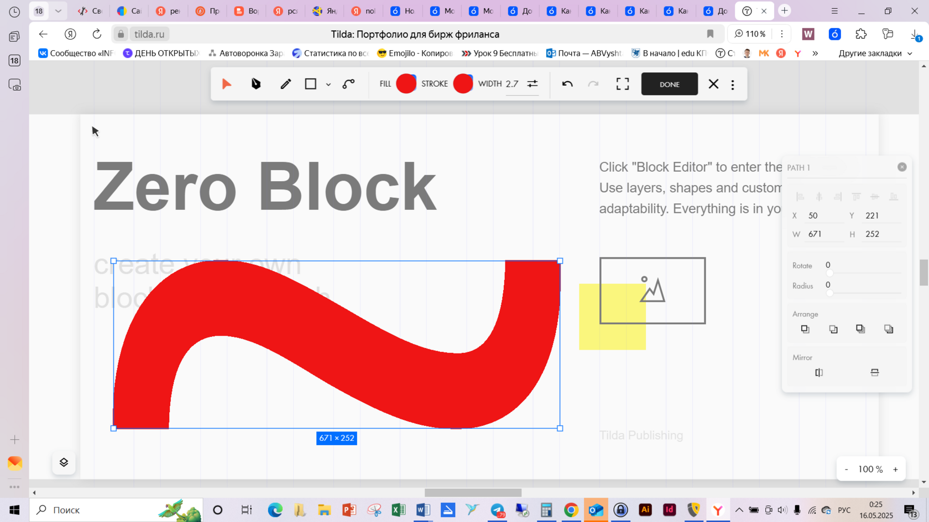929x522 pixels.
Task: Click the fullscreen icon in the editor toolbar
Action: pyautogui.click(x=622, y=84)
